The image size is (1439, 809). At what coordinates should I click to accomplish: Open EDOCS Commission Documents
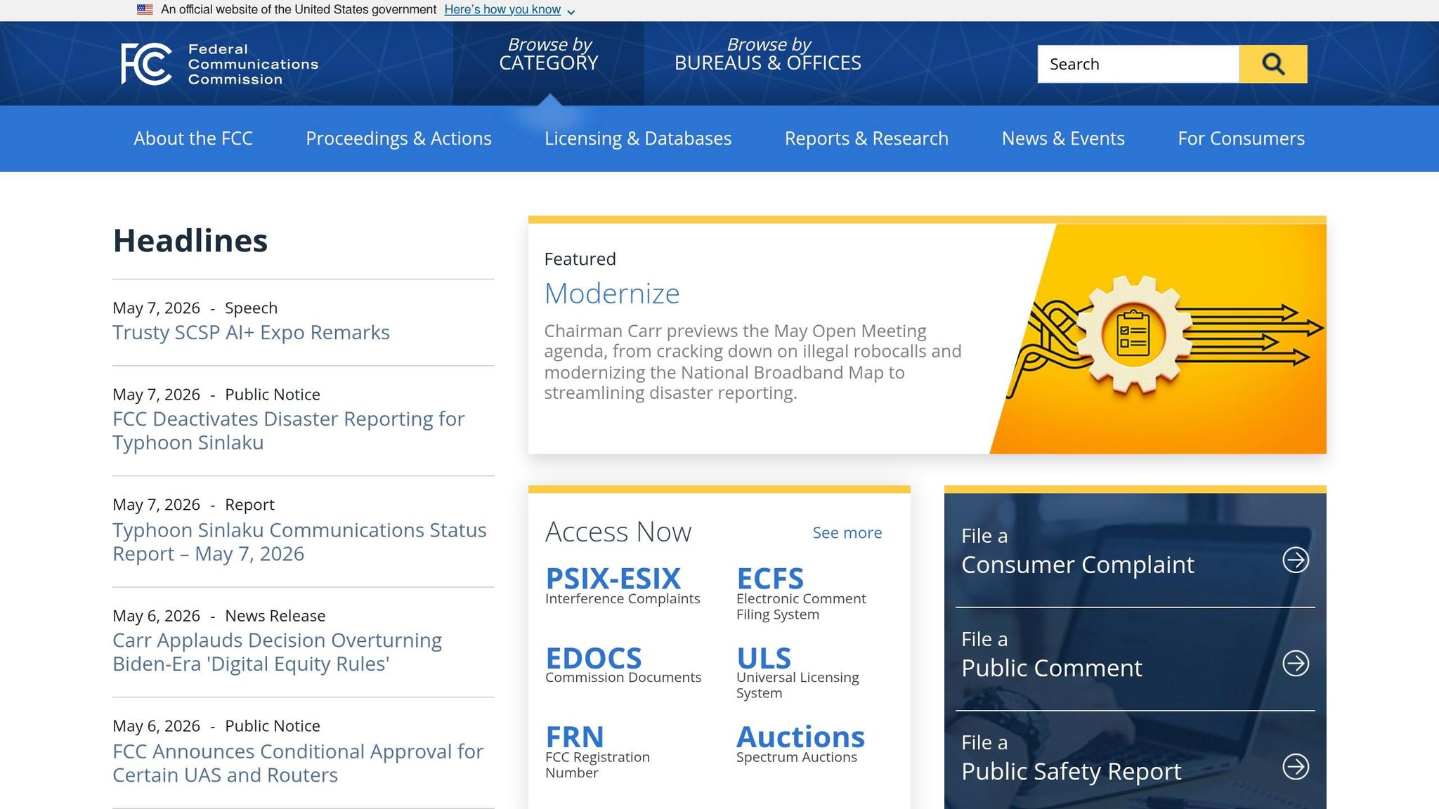click(623, 664)
